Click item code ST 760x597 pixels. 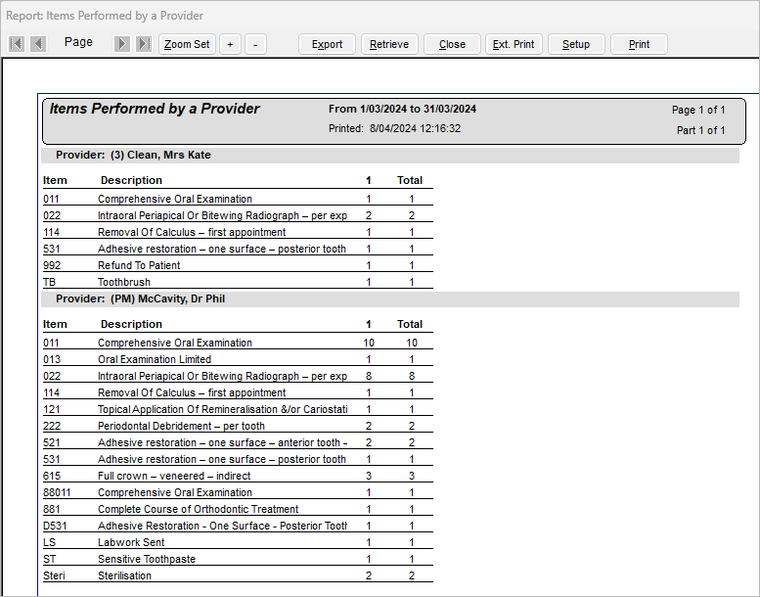click(x=50, y=559)
